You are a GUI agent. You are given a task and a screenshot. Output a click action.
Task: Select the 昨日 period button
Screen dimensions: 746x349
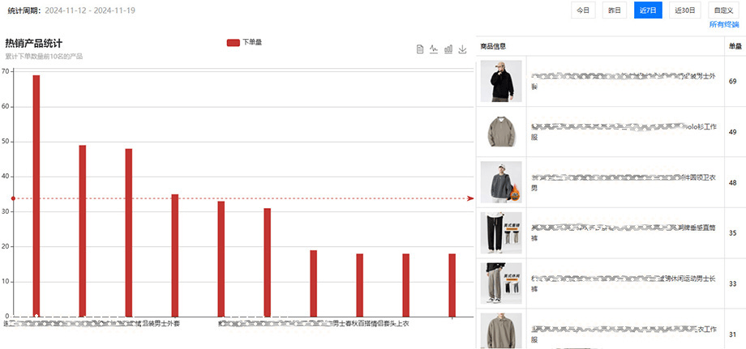615,10
